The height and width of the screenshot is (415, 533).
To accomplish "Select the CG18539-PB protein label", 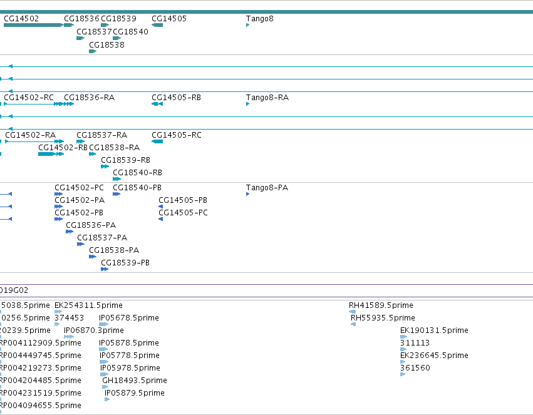I will 125,263.
